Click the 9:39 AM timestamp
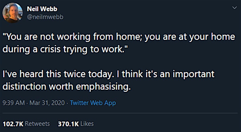 point(13,103)
